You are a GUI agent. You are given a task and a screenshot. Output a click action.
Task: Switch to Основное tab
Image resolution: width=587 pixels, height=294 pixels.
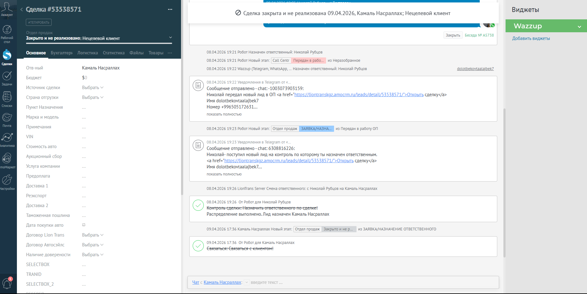tap(36, 53)
